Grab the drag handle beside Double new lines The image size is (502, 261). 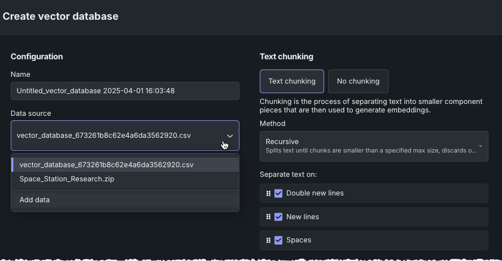point(268,193)
